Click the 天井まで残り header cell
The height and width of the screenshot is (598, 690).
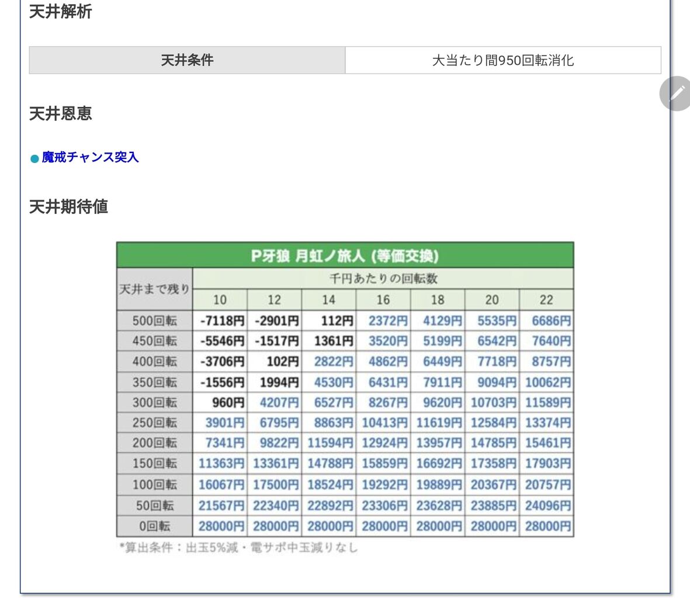154,289
